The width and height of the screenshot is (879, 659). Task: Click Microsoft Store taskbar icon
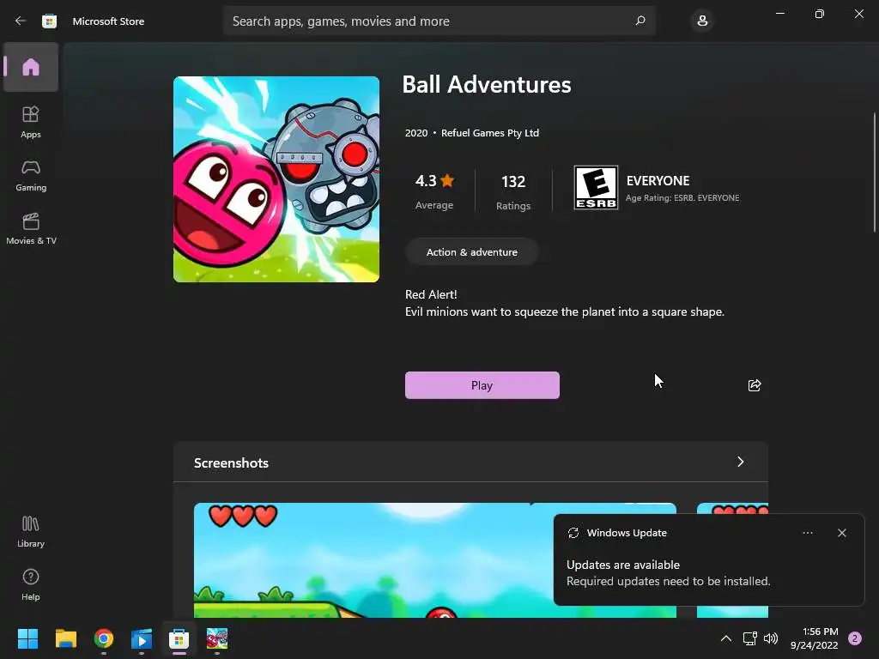(179, 638)
